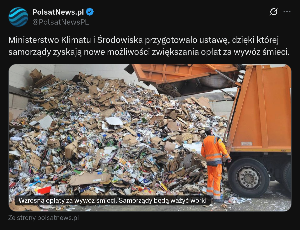
Task: Click the PolsatNews.pl display name
Action: (x=58, y=12)
